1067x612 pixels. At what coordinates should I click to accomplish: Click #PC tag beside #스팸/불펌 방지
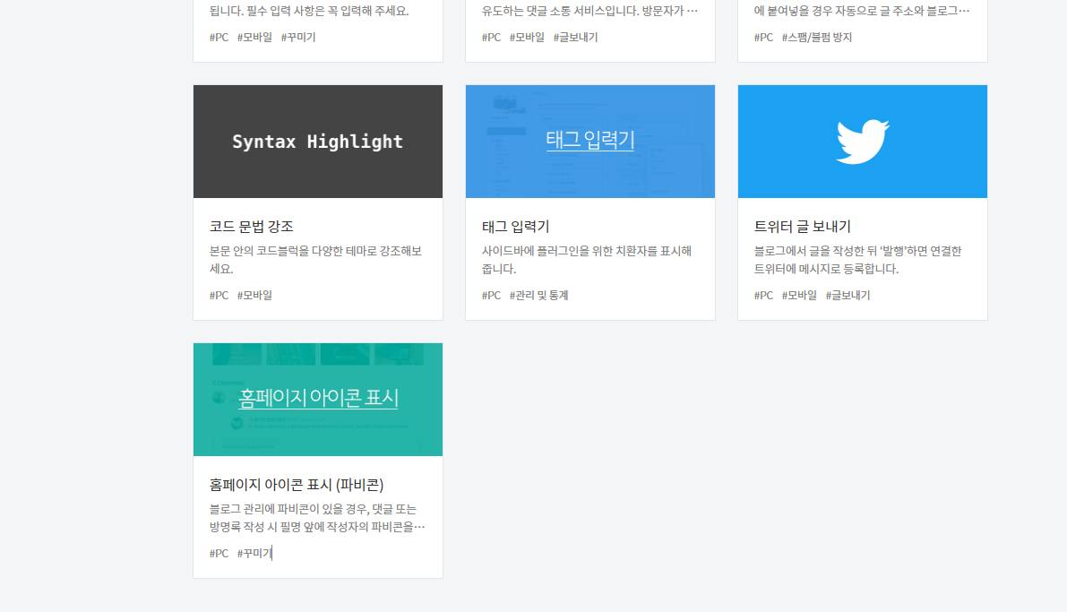click(x=763, y=37)
